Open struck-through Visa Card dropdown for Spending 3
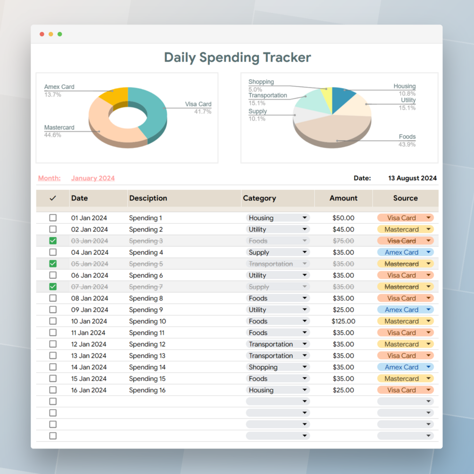Screen dimensions: 474x474 [x=406, y=241]
